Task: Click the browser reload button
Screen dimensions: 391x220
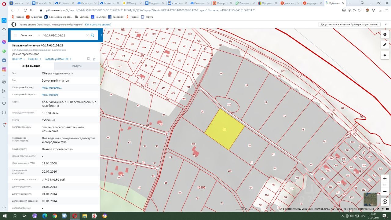Action: 25,10
